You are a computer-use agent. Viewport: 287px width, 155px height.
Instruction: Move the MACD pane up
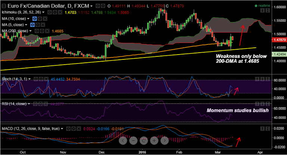[262, 129]
